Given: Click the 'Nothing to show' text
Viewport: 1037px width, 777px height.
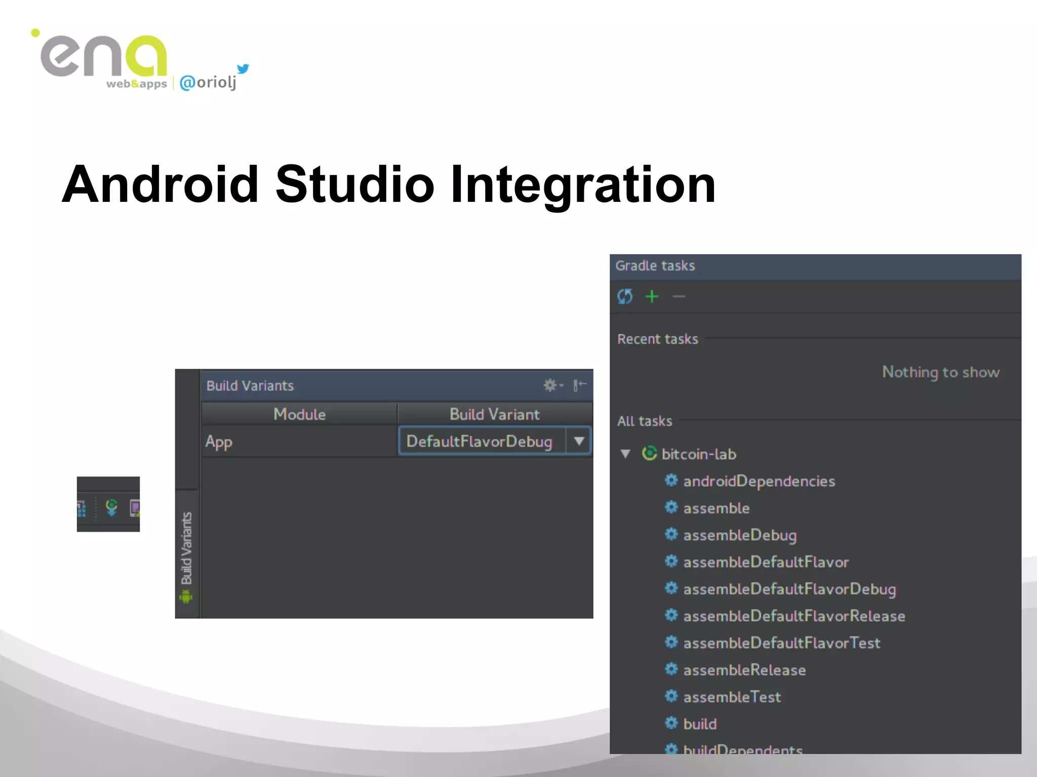Looking at the screenshot, I should point(941,372).
